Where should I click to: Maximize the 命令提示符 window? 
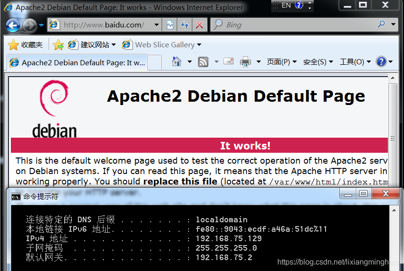[363, 193]
